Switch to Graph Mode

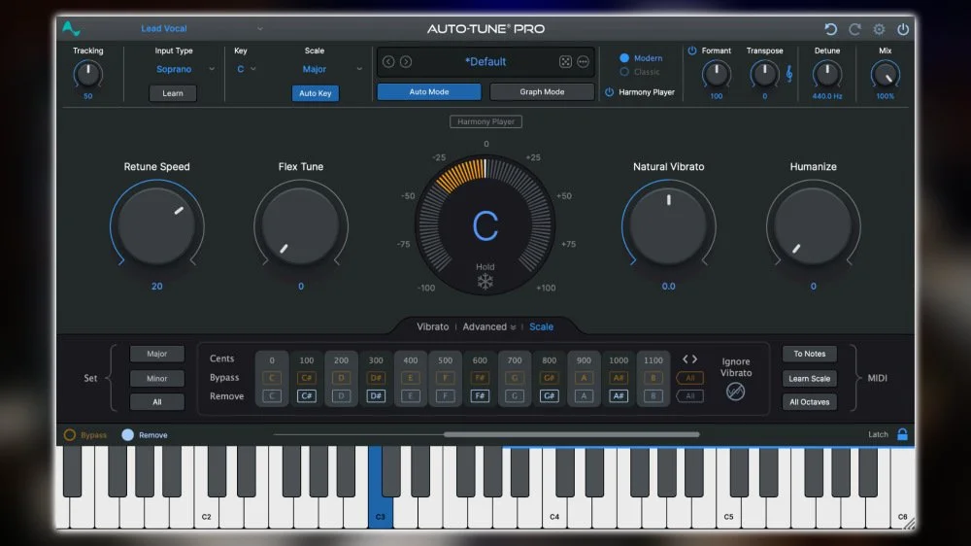coord(542,91)
